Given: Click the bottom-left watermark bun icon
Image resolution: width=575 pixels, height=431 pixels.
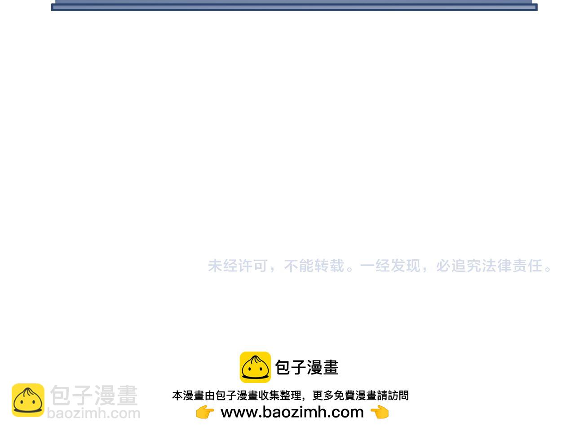Looking at the screenshot, I should [28, 400].
